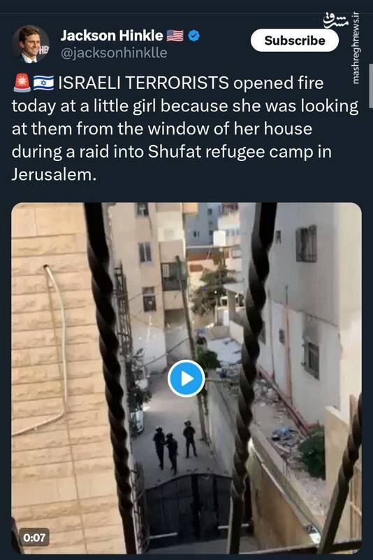This screenshot has width=373, height=560.
Task: Click the three officers in the video frame
Action: pyautogui.click(x=175, y=447)
